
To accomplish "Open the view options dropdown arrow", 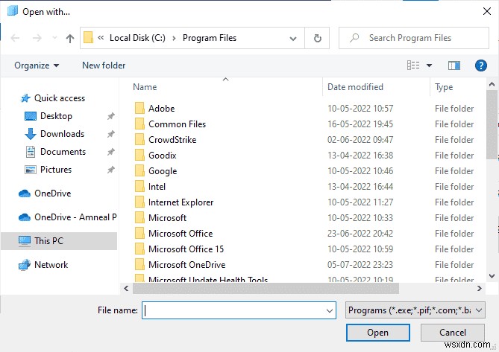I will coord(429,65).
